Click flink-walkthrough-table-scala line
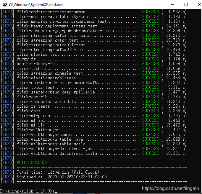 coord(94,144)
